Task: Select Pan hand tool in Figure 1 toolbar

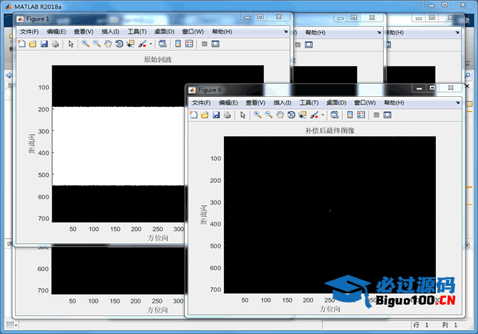Action: point(108,44)
